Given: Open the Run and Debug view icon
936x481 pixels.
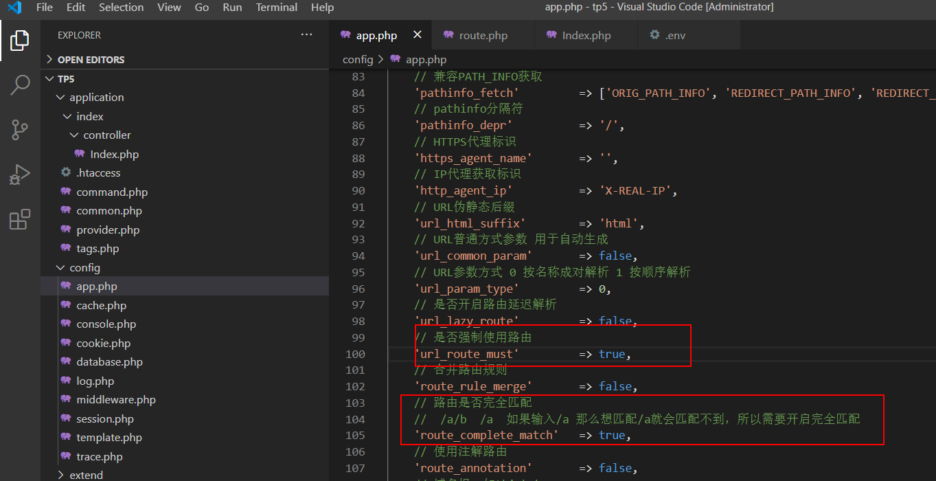Looking at the screenshot, I should coord(20,175).
